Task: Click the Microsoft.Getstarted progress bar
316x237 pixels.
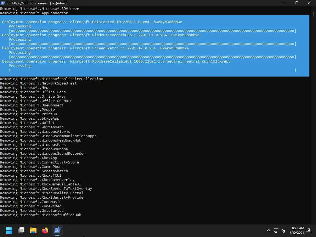Action: (152, 31)
